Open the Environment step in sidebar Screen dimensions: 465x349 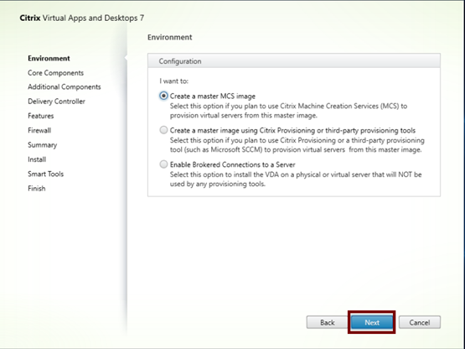click(49, 58)
